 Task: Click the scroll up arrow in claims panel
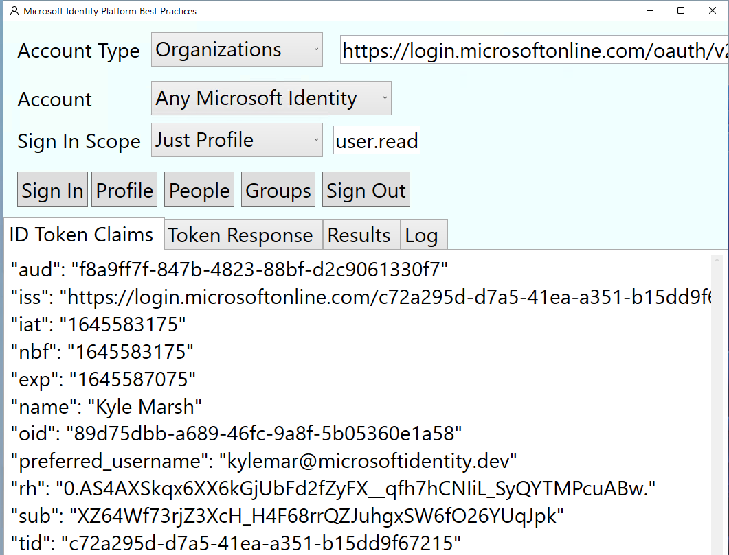click(717, 261)
